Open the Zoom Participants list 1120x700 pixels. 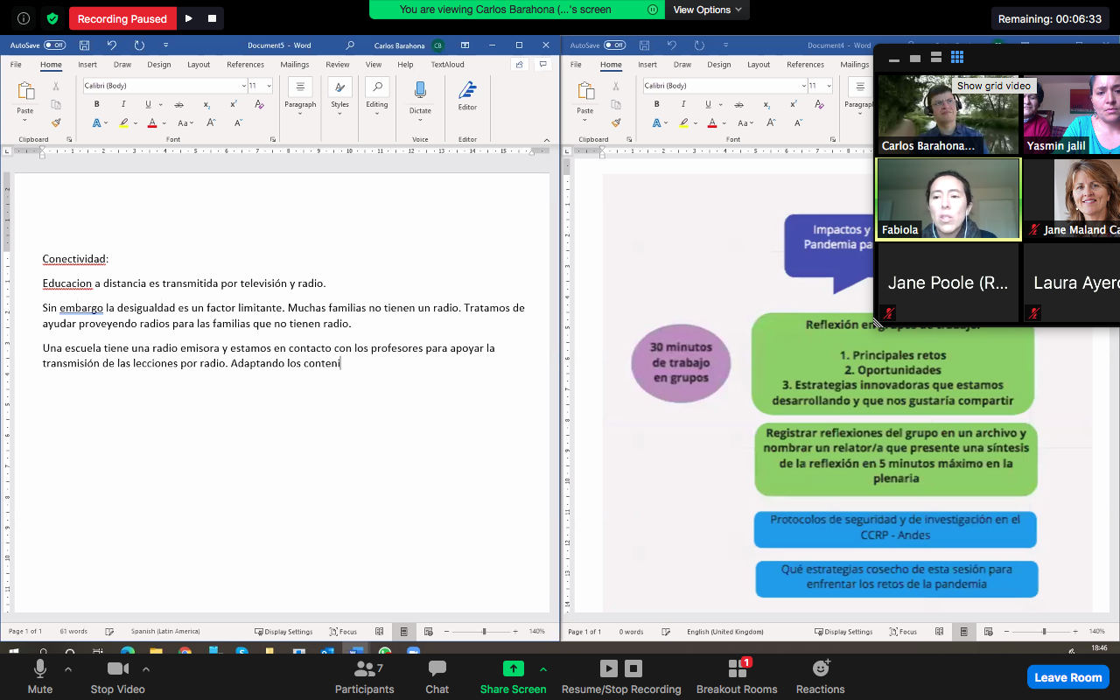(x=365, y=676)
